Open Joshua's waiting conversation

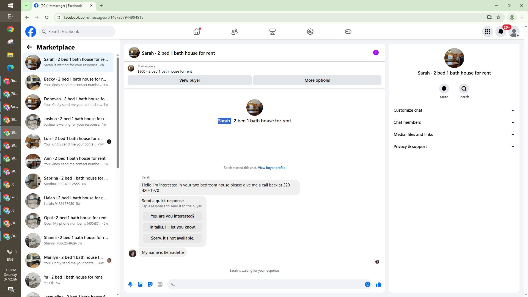click(68, 122)
